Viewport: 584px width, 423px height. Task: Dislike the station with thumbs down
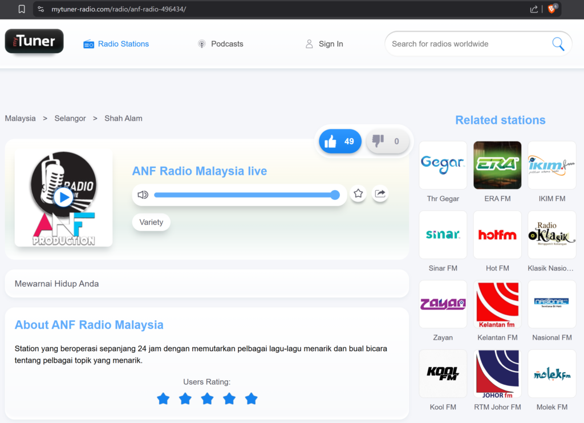(x=387, y=142)
